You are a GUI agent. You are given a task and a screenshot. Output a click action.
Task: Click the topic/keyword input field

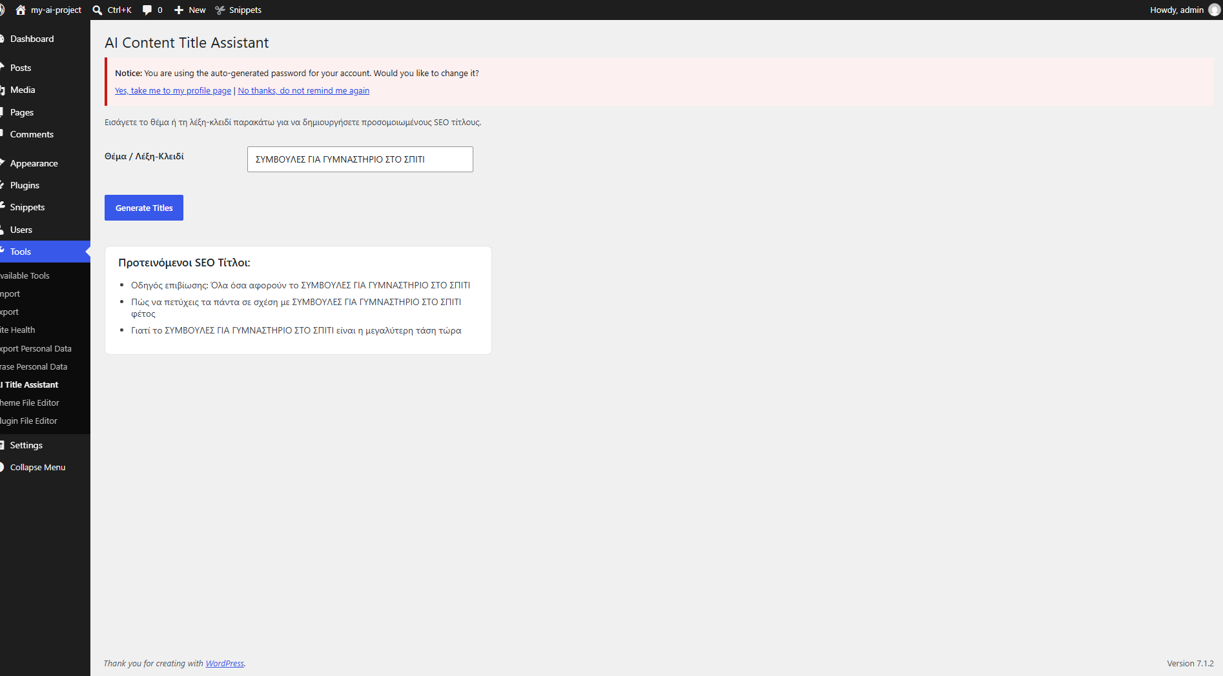pyautogui.click(x=360, y=159)
